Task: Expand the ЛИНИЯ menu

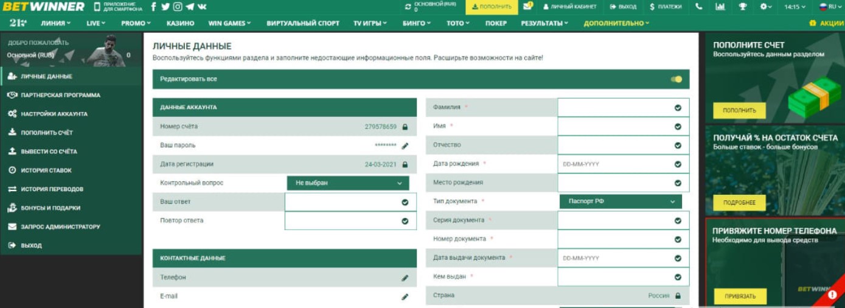Action: tap(55, 23)
